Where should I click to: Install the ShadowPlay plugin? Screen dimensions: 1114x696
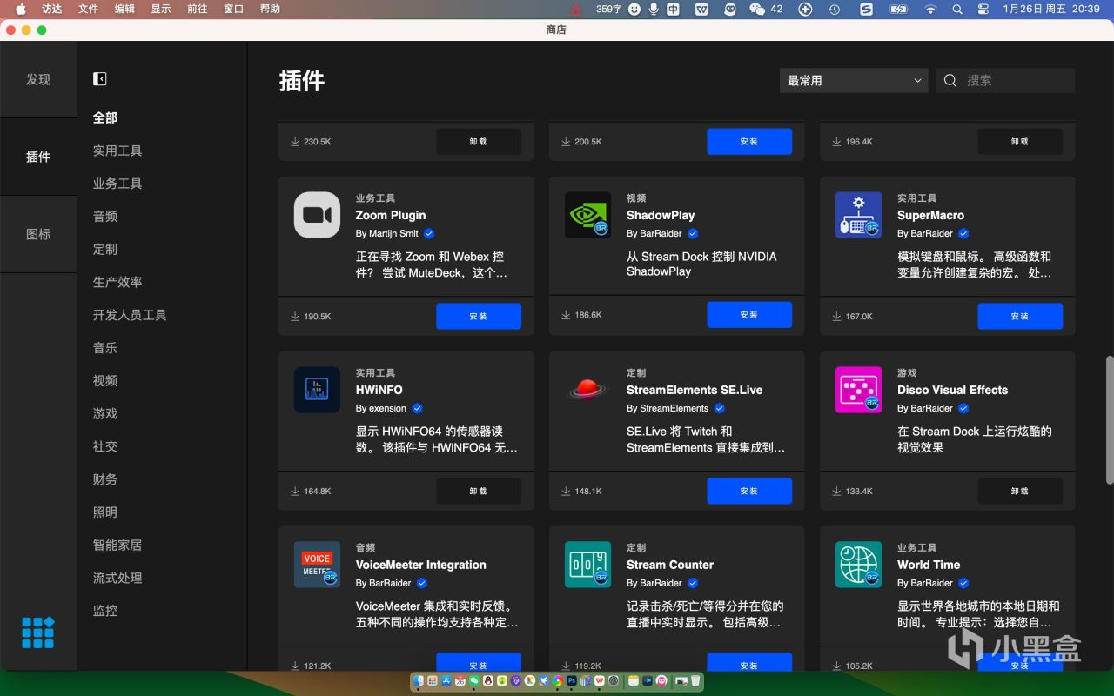pyautogui.click(x=749, y=315)
